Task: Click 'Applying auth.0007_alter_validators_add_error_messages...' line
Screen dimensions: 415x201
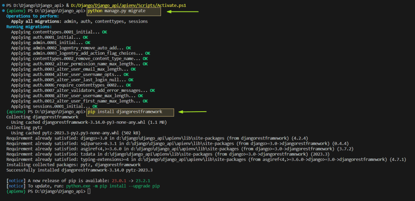Action: click(83, 90)
